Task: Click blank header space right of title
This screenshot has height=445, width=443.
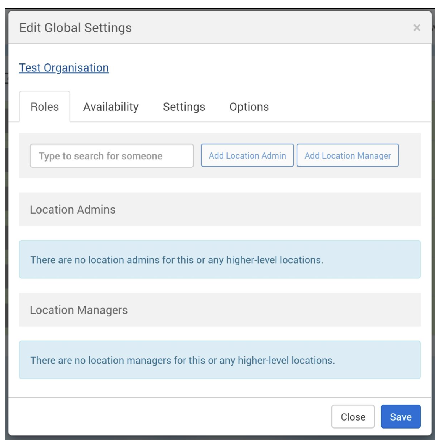Action: tap(267, 28)
